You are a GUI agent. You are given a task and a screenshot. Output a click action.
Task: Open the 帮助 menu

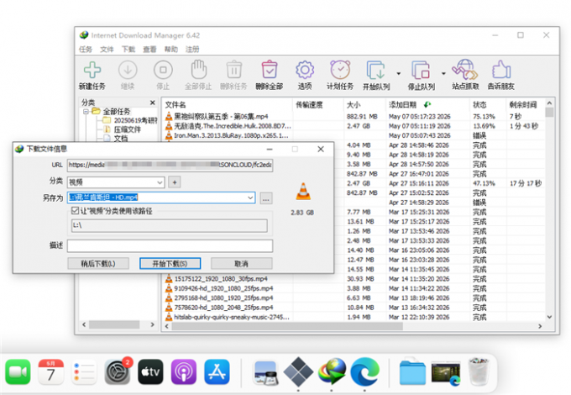[x=171, y=50]
